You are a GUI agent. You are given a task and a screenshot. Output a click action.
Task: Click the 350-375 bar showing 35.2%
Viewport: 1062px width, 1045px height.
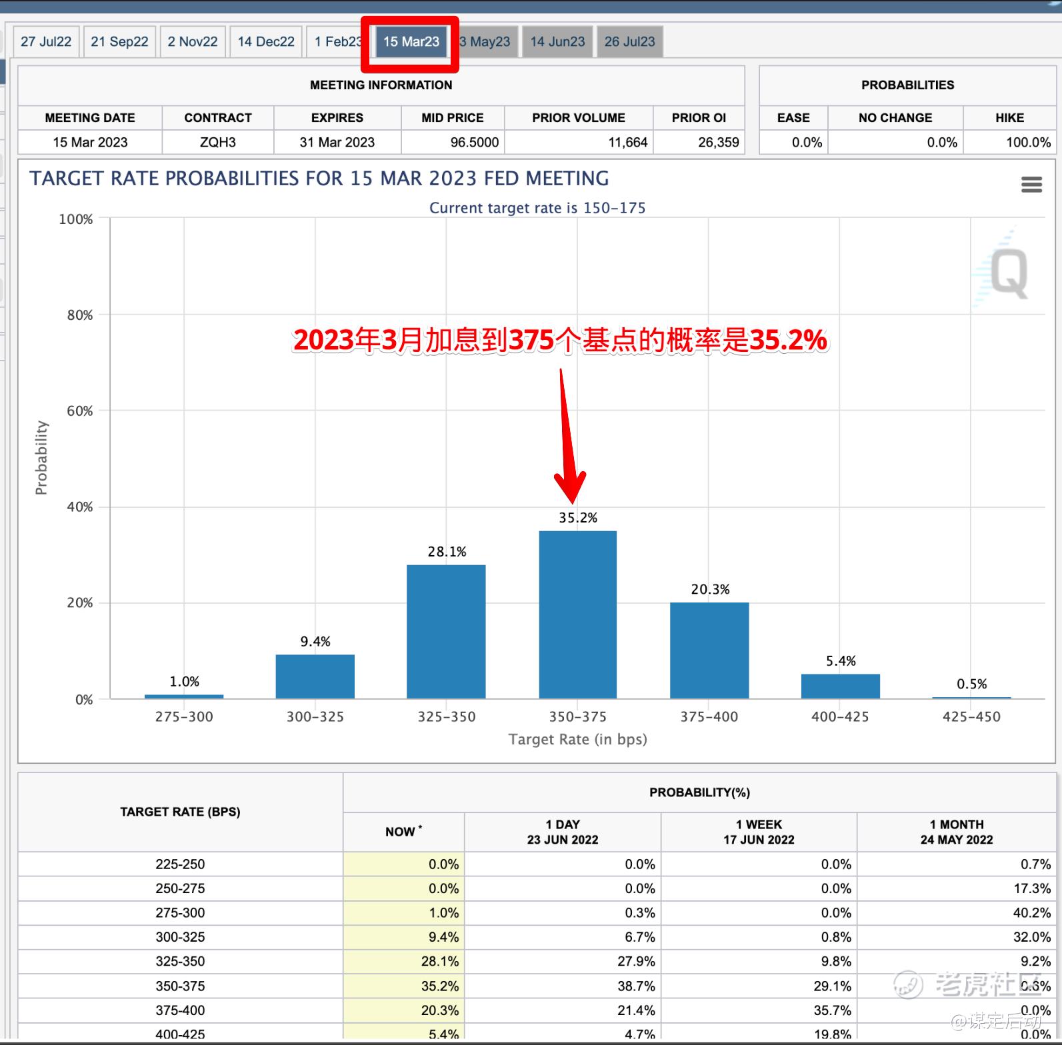577,614
